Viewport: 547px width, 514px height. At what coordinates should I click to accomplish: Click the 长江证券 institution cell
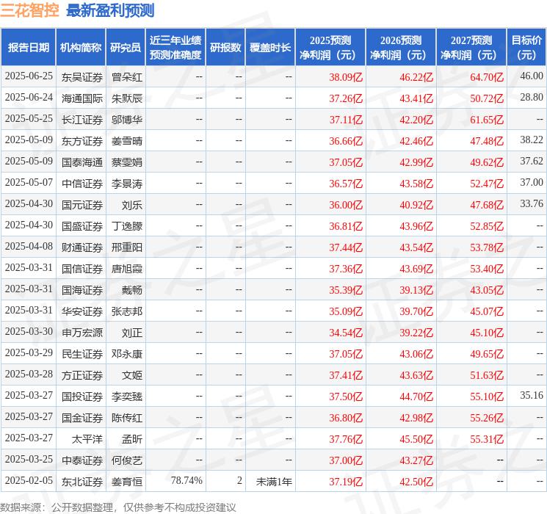click(x=82, y=120)
